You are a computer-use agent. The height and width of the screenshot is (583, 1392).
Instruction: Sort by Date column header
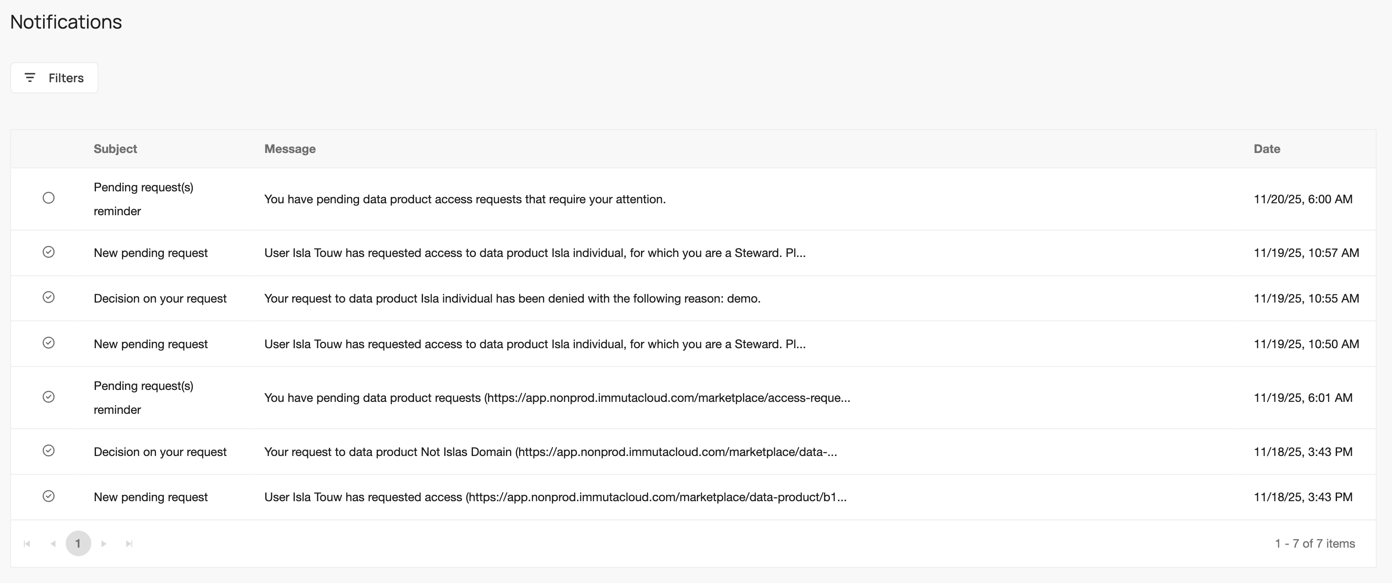coord(1267,149)
